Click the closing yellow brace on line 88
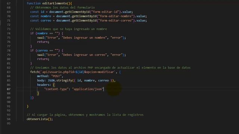Screen dimensions: 239x134 coord(38,93)
